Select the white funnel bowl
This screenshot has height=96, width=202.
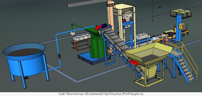point(73,33)
